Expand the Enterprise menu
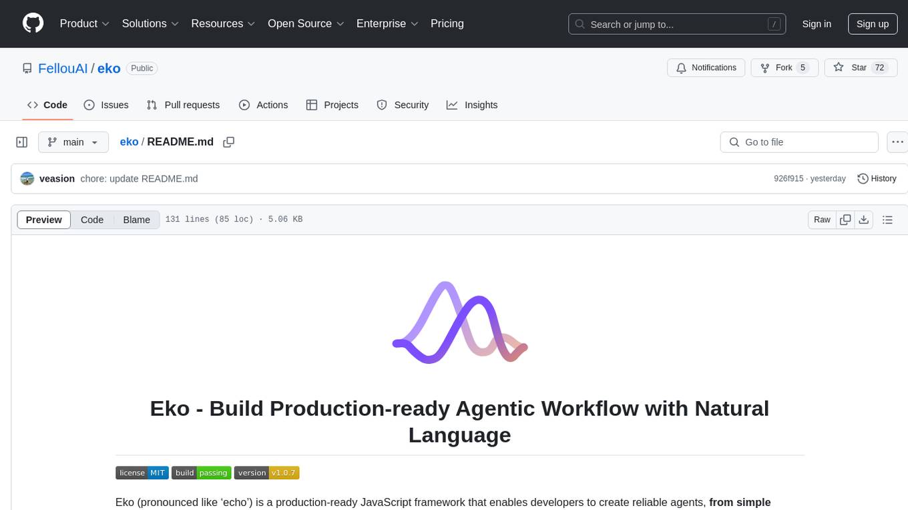Image resolution: width=908 pixels, height=510 pixels. 387,23
